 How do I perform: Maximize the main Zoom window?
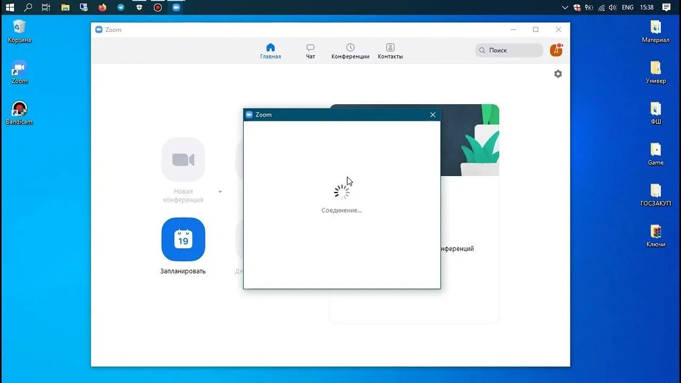pyautogui.click(x=536, y=30)
